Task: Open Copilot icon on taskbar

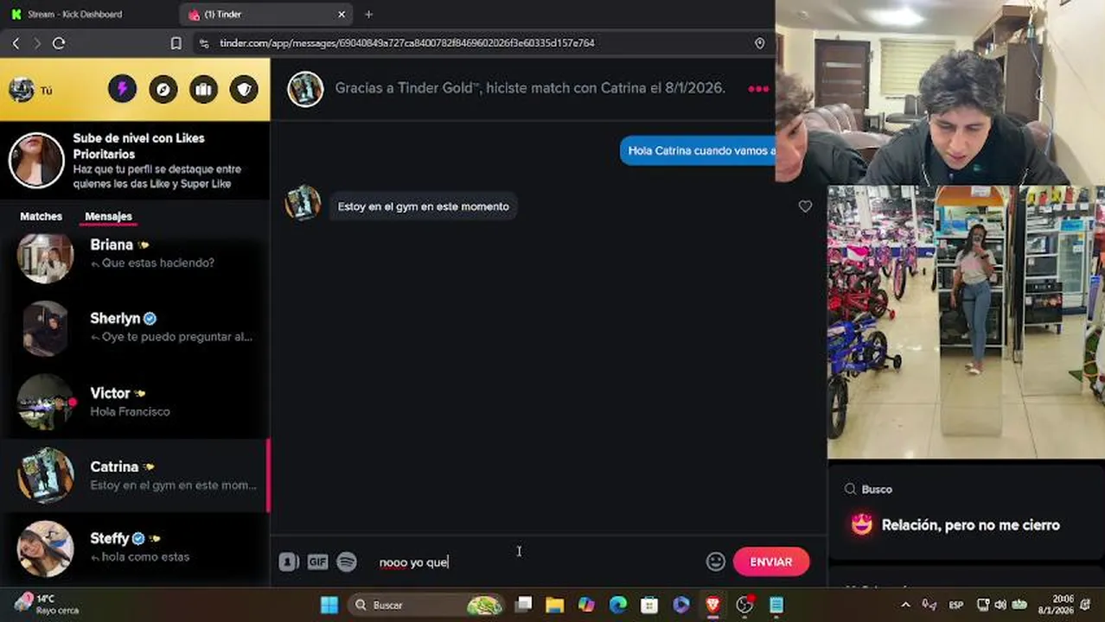Action: [x=586, y=605]
